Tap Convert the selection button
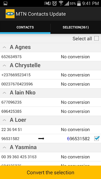Screen dimensions: 101x179 [50, 172]
